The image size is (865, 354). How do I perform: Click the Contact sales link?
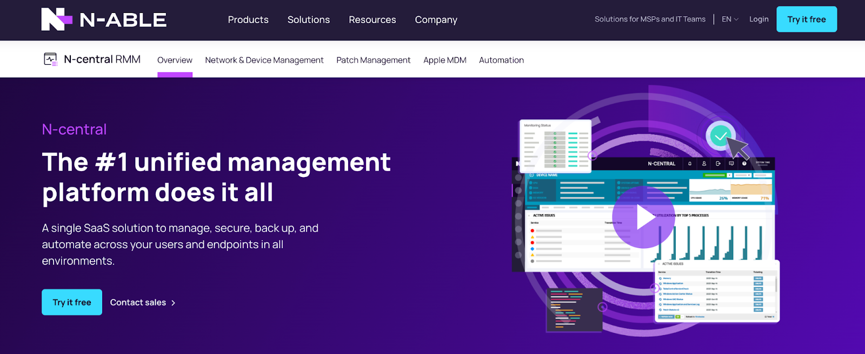coord(143,303)
